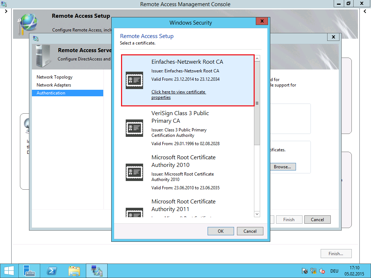Close the Windows Security dialog
The image size is (371, 278).
(262, 21)
